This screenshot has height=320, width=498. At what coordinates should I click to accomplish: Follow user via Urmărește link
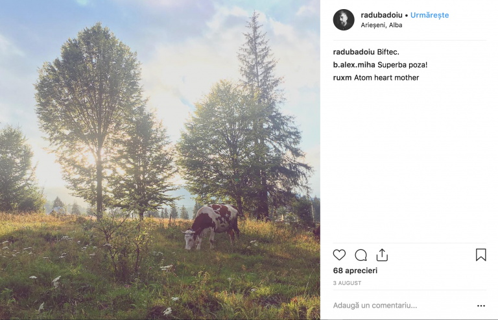(429, 15)
